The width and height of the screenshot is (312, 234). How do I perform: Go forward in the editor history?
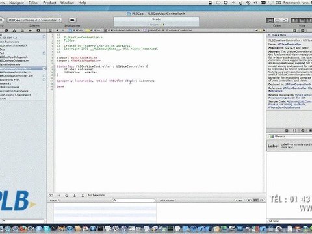(63, 31)
